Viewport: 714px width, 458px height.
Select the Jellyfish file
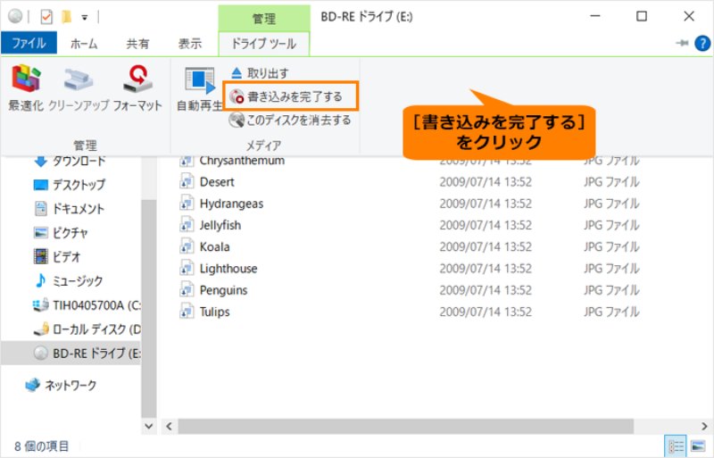pyautogui.click(x=220, y=225)
